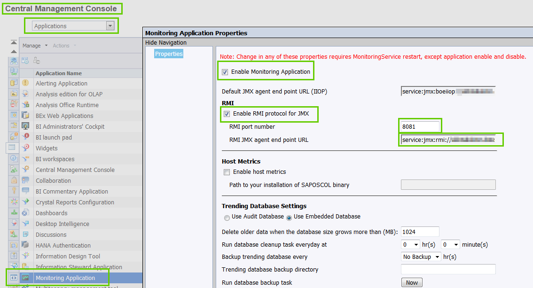Click the Application Name column header
The width and height of the screenshot is (533, 288).
pos(58,73)
